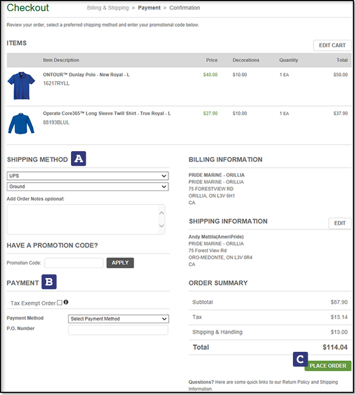Screen dimensions: 355x395
Task: Enable the Tax Exempt Order checkbox
Action: tap(59, 303)
